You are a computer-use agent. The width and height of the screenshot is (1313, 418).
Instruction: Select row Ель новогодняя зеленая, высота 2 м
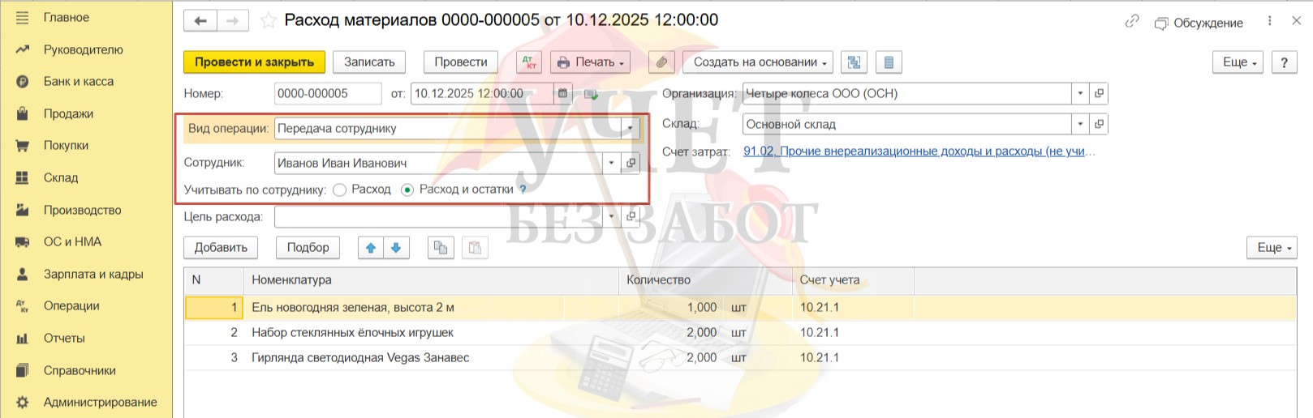click(x=740, y=308)
